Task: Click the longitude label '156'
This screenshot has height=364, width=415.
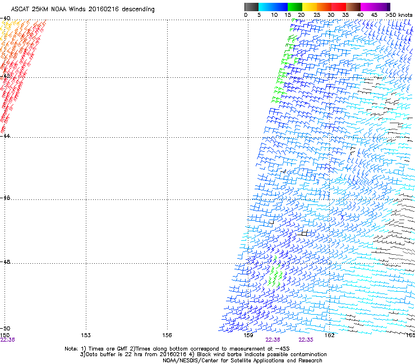Action: click(x=167, y=335)
